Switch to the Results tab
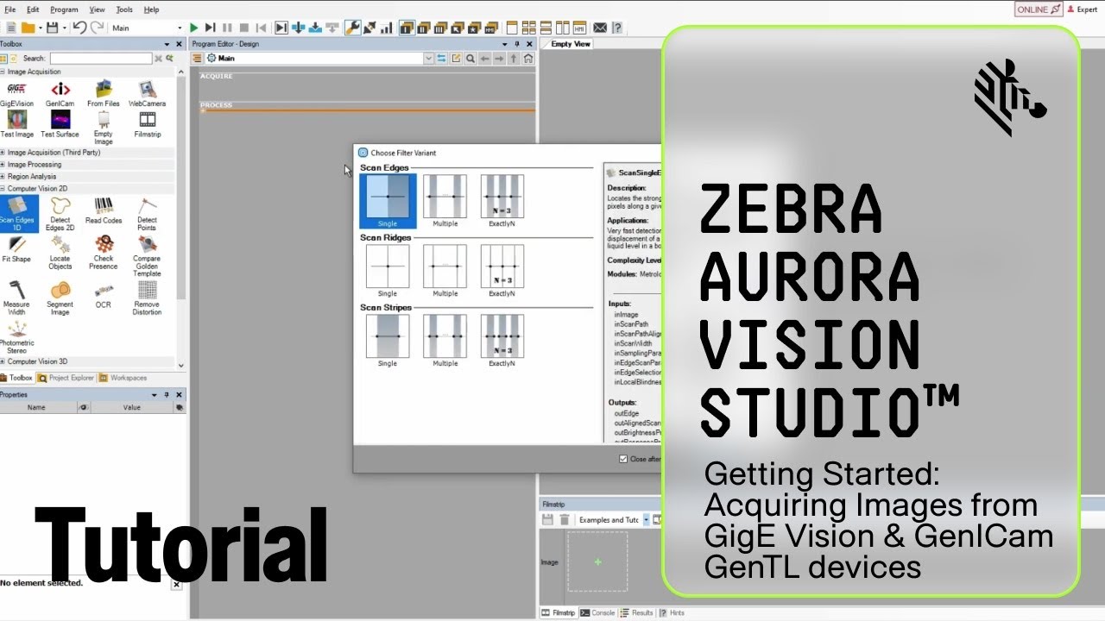 tap(637, 613)
